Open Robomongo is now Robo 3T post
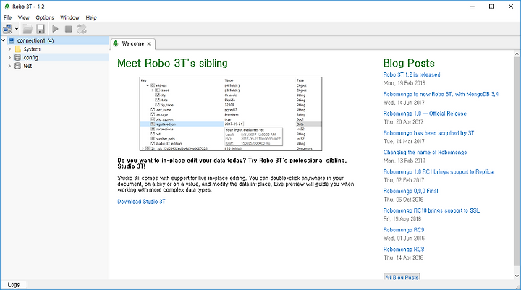 point(441,94)
